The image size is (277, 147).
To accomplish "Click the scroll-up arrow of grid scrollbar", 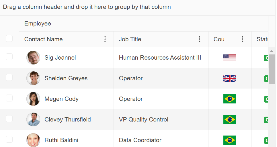I will click(272, 51).
